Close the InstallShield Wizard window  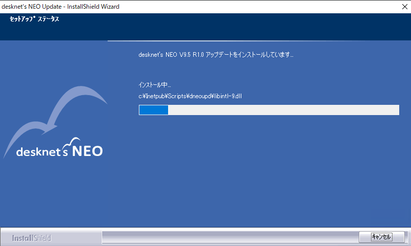pos(404,7)
